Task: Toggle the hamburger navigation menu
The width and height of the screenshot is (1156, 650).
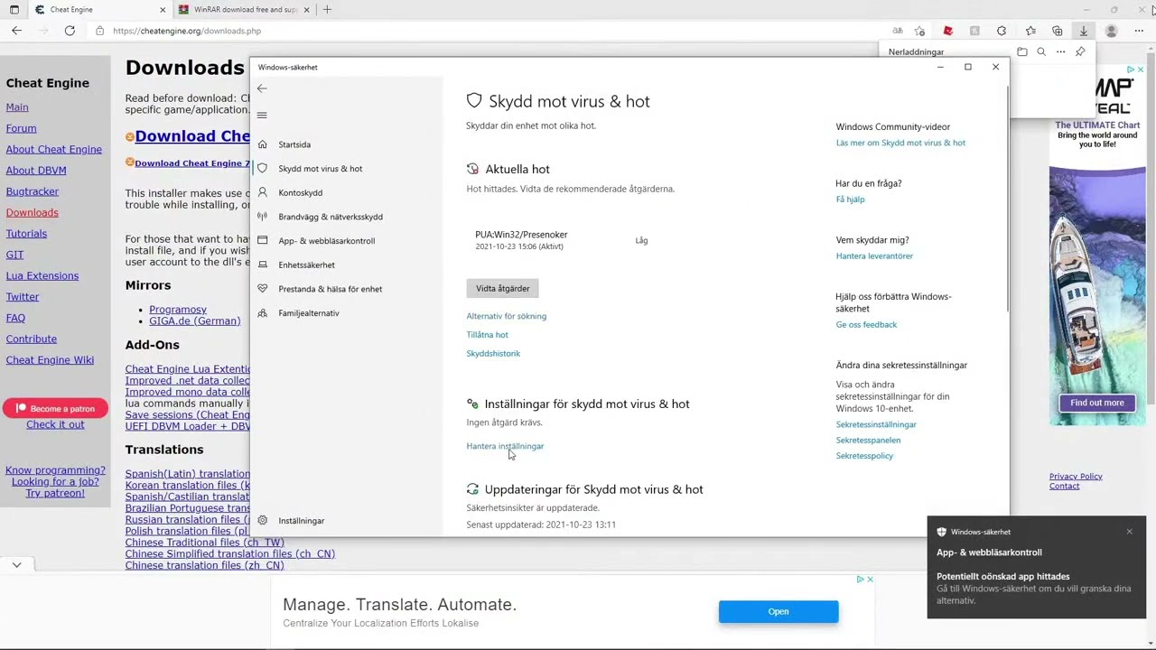Action: (x=262, y=115)
